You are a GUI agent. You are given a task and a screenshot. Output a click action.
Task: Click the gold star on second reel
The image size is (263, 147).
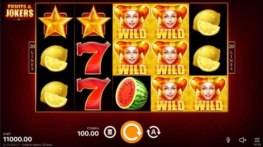coord(93,22)
